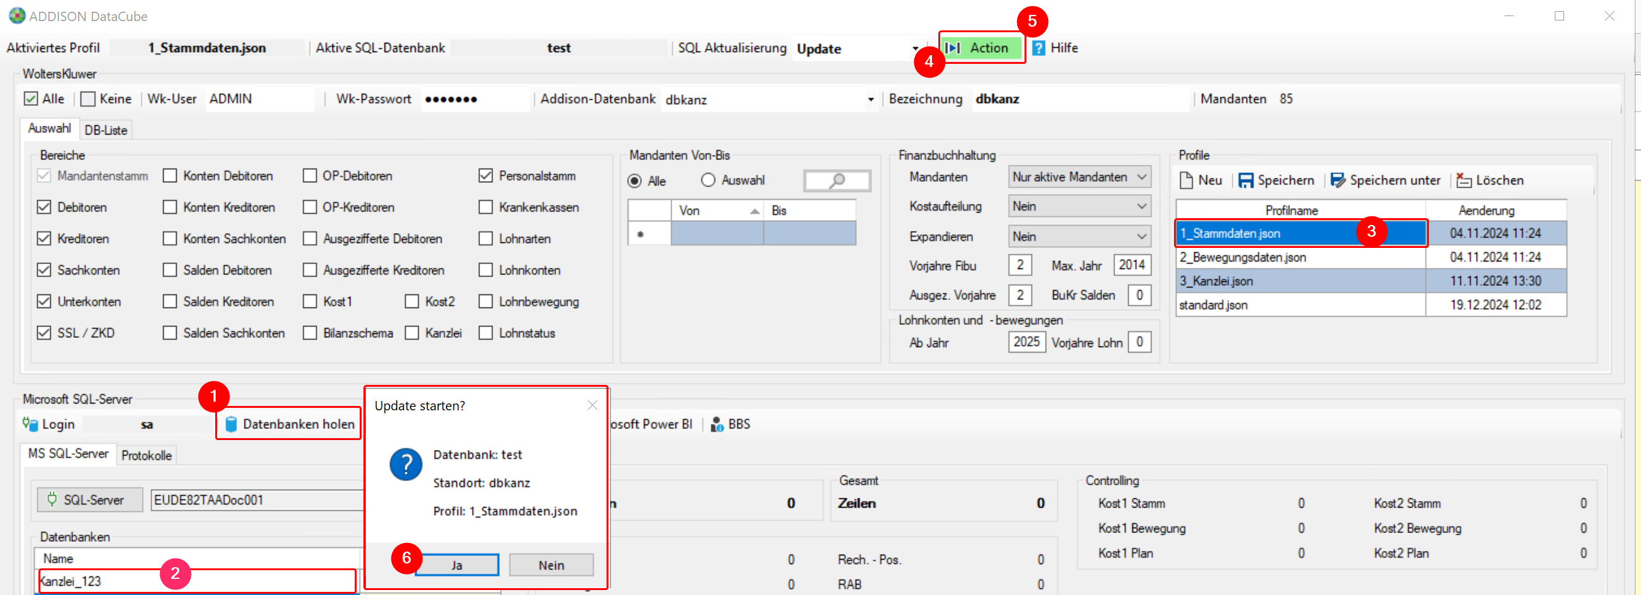Select the Auswahl radio button for Mandanten
This screenshot has width=1641, height=595.
pyautogui.click(x=708, y=181)
